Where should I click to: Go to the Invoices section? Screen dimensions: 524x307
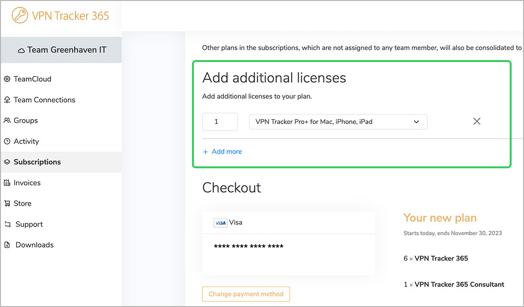pos(27,183)
